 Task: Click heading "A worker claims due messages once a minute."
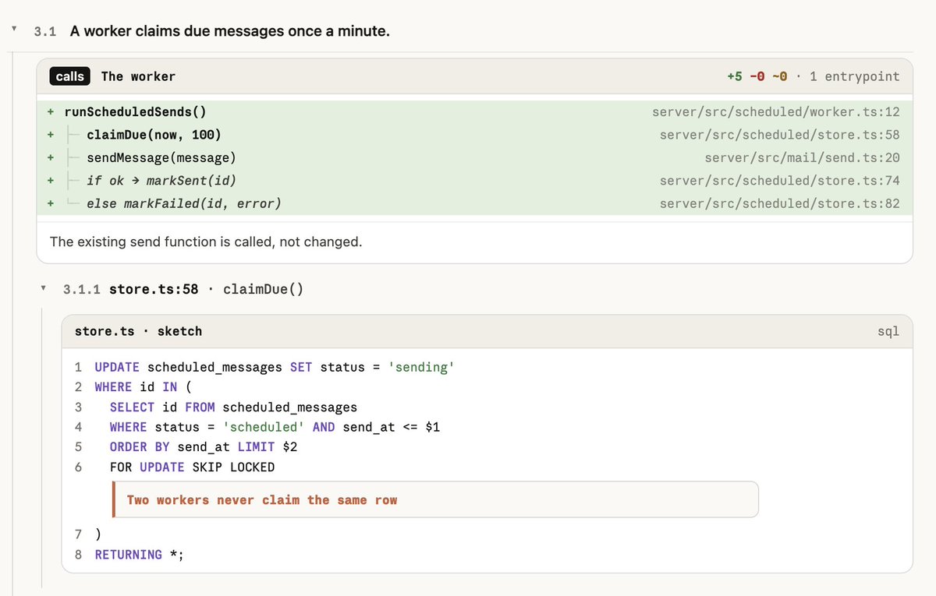[x=230, y=31]
